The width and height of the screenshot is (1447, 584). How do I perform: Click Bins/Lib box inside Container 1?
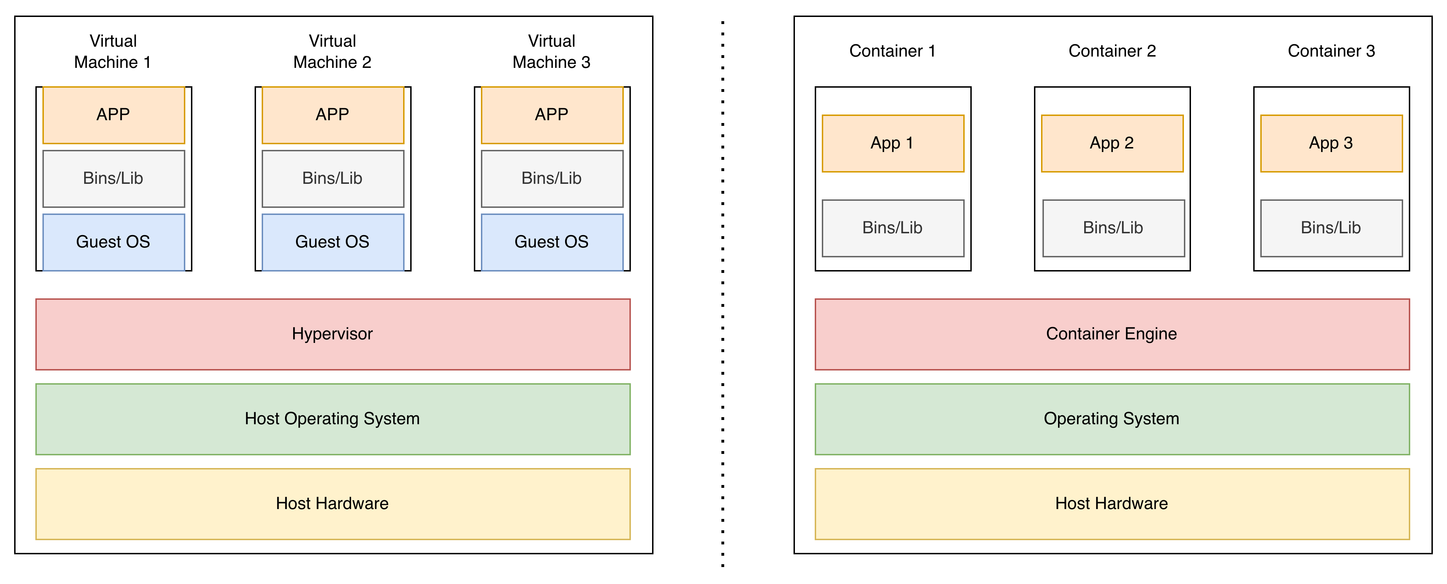pos(893,228)
